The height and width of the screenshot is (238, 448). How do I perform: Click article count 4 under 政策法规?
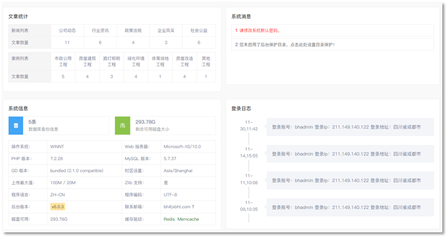133,42
